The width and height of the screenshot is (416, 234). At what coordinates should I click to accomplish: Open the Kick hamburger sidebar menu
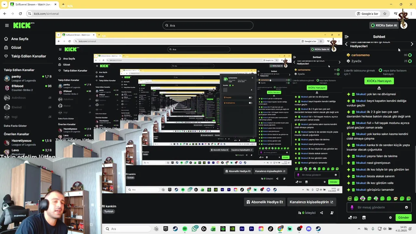[7, 25]
